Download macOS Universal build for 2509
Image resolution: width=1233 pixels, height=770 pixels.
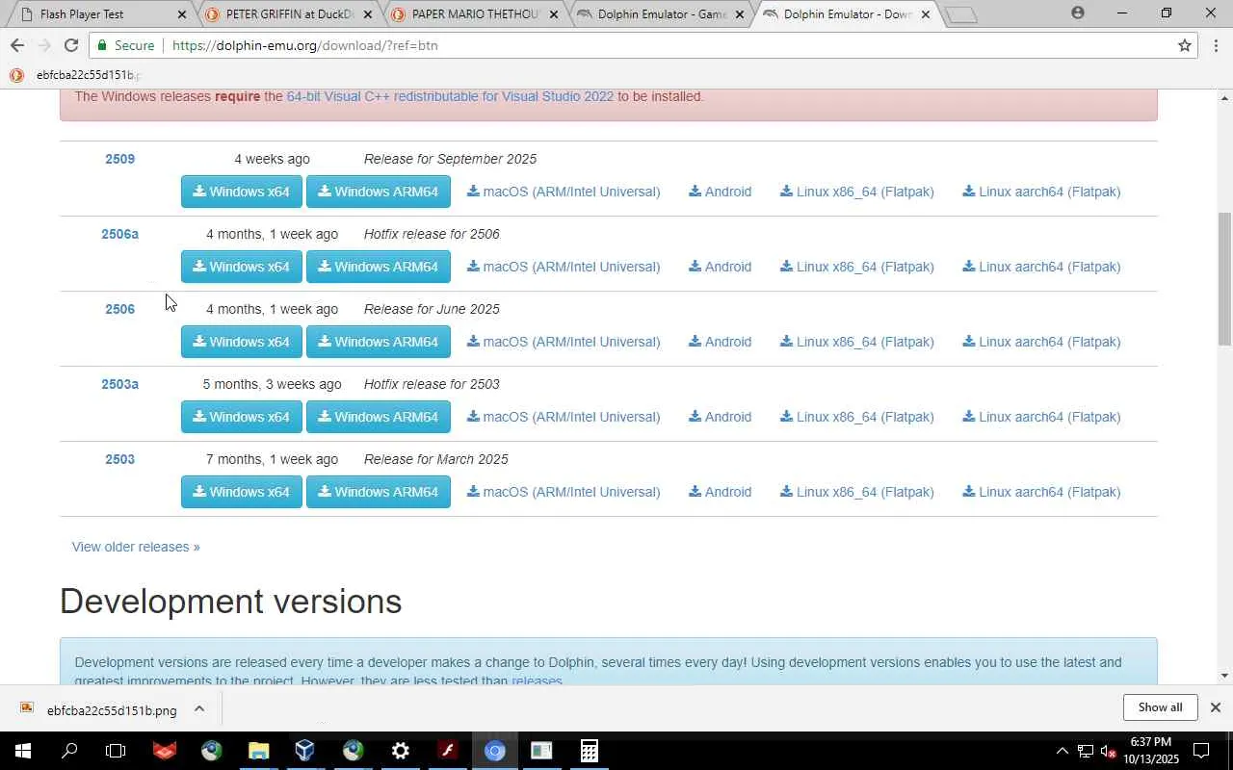pyautogui.click(x=564, y=192)
